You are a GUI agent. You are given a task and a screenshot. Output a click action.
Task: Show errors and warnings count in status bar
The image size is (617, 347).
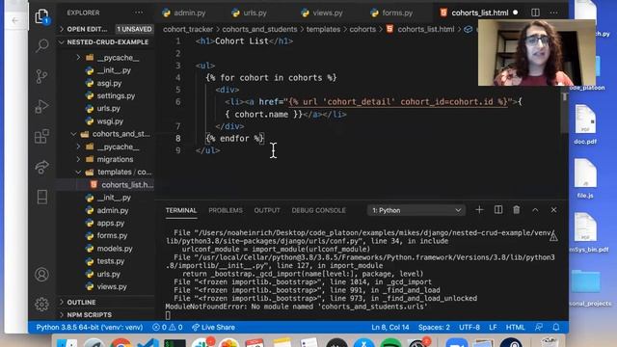pyautogui.click(x=168, y=328)
